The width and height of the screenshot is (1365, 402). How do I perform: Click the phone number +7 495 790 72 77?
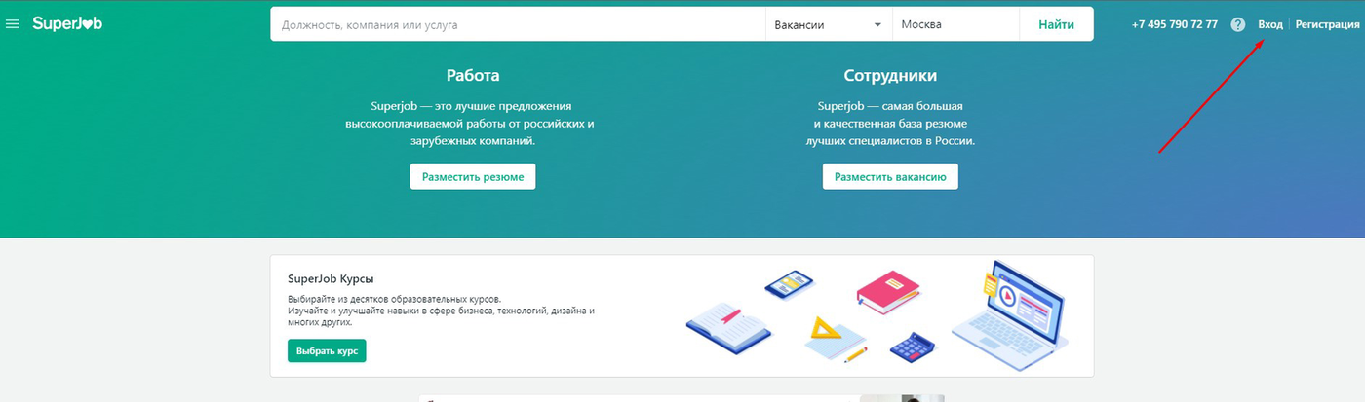click(x=1175, y=24)
